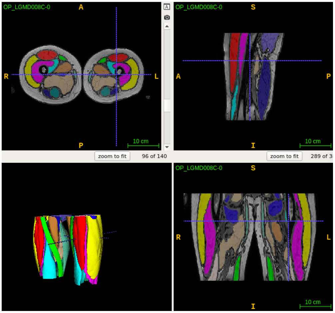This screenshot has height=313, width=335.
Task: Click the "P" orientation marker in the sagittal view
Action: click(x=329, y=76)
